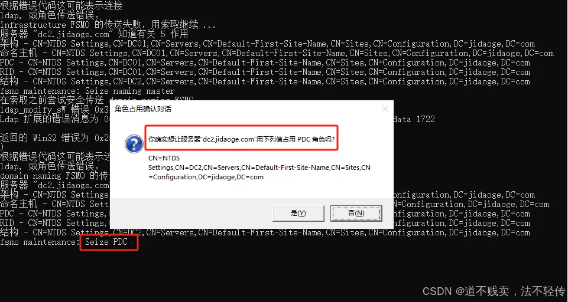568x302 pixels.
Task: Click the blue question mark icon
Action: [x=134, y=145]
